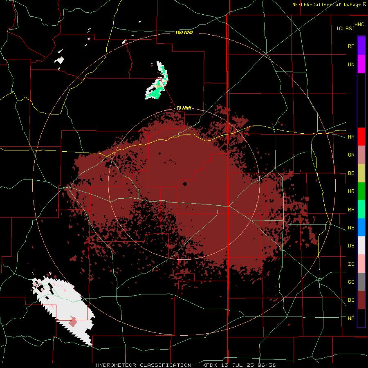The width and height of the screenshot is (368, 368).
Task: Click the 100 NMI range ring label
Action: pyautogui.click(x=184, y=32)
